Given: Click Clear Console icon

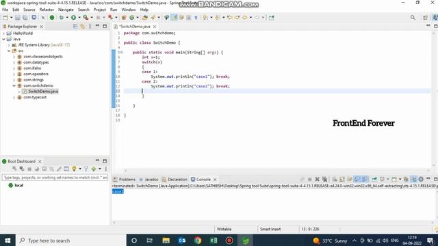Looking at the screenshot, I should (x=335, y=179).
